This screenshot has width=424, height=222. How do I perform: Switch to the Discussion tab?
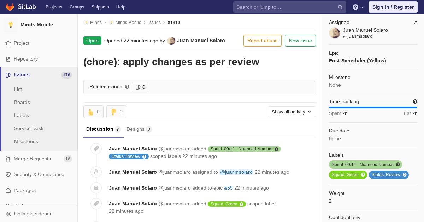tap(104, 129)
